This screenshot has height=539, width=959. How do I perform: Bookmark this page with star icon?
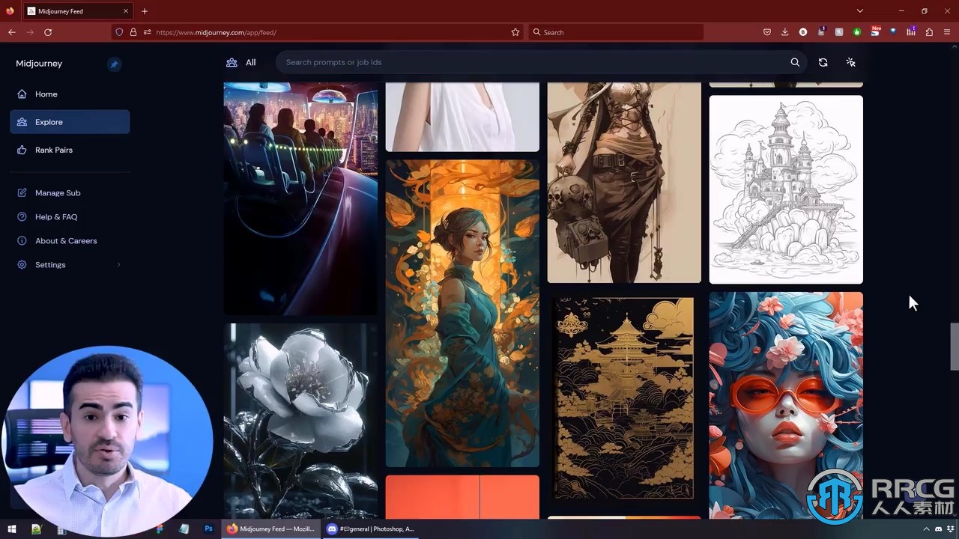[515, 32]
